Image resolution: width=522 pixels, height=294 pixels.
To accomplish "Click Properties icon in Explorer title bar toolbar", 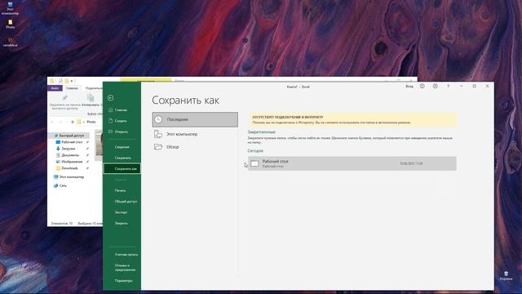I will 60,81.
